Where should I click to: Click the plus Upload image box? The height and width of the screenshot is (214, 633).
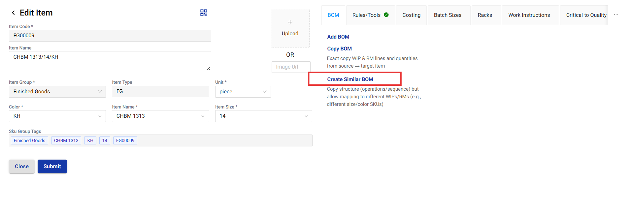coord(290,28)
